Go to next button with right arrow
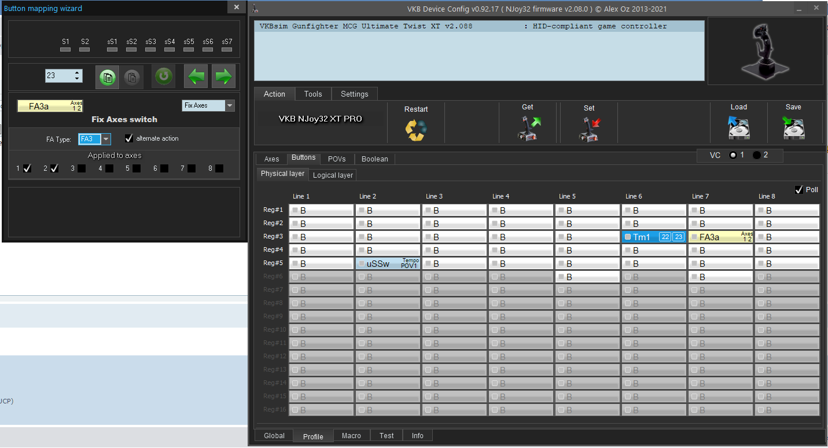 223,76
